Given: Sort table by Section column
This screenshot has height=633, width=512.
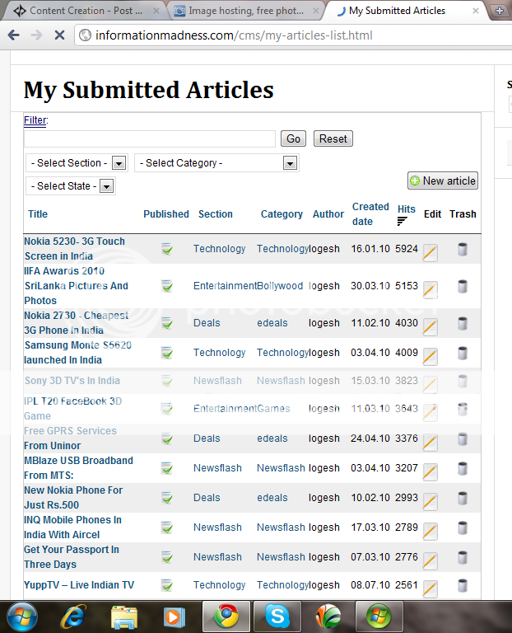Looking at the screenshot, I should coord(216,214).
